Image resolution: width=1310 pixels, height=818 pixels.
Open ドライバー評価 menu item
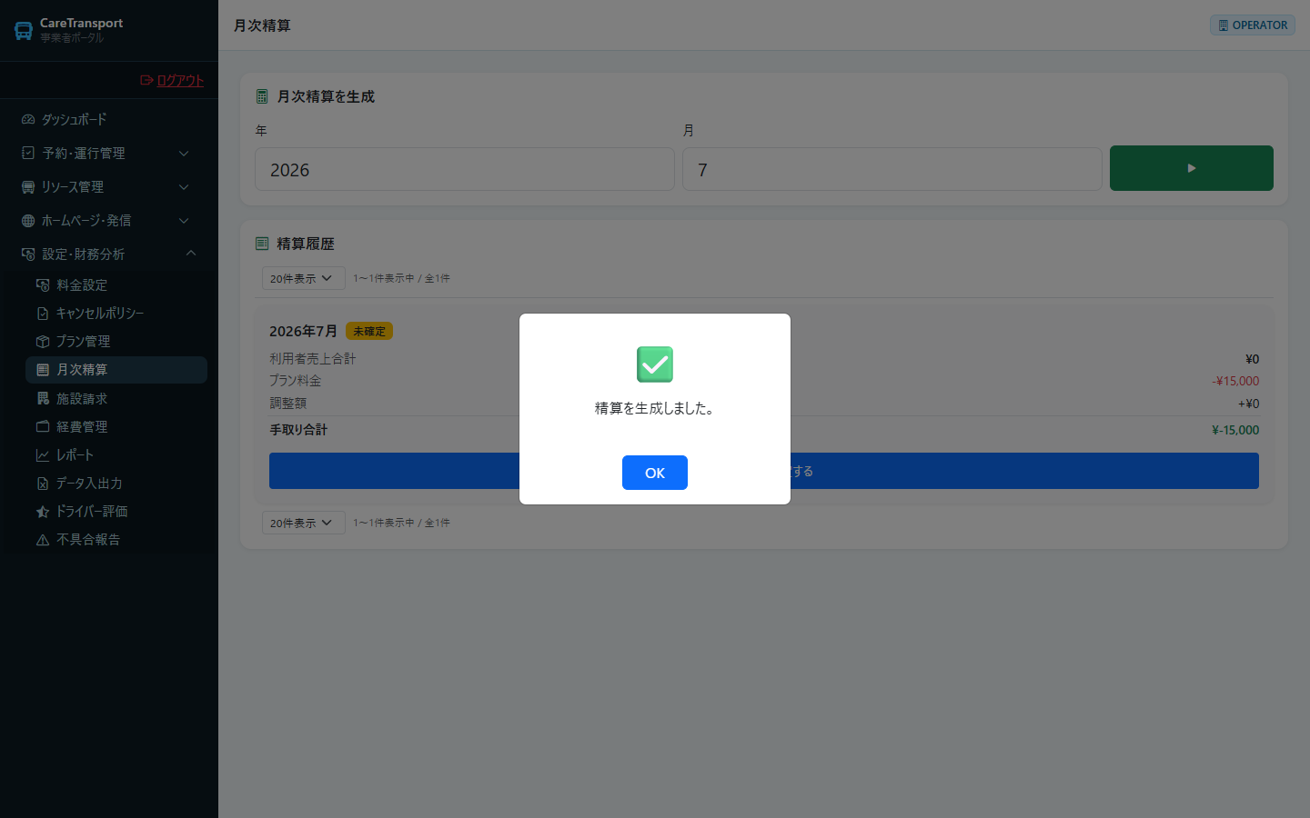pyautogui.click(x=116, y=511)
